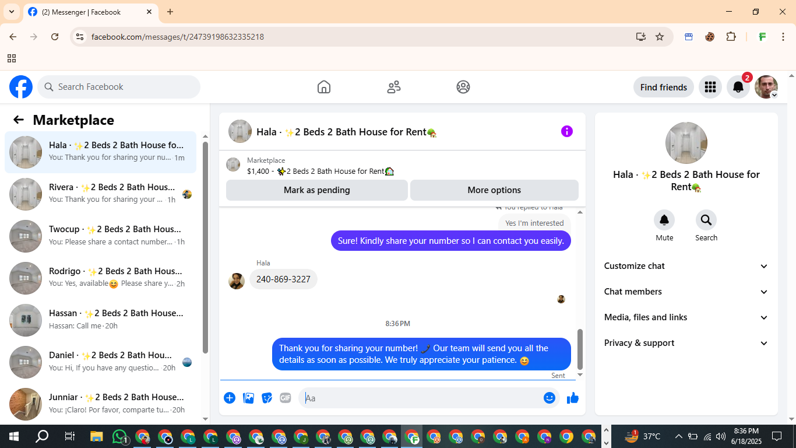
Task: Search in conversation magnifier icon
Action: point(706,220)
